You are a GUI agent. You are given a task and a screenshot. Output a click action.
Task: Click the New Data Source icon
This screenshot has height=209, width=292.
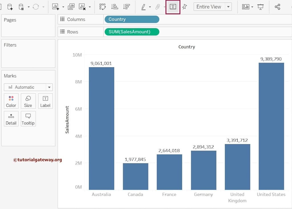pos(10,7)
